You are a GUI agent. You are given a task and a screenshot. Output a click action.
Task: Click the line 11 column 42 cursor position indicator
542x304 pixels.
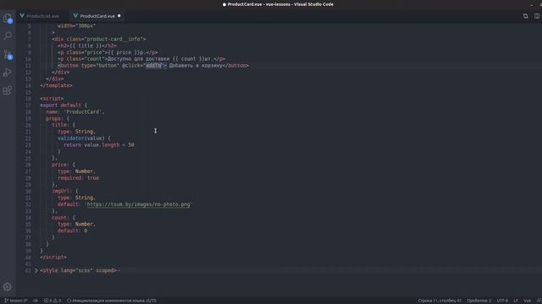coord(440,301)
